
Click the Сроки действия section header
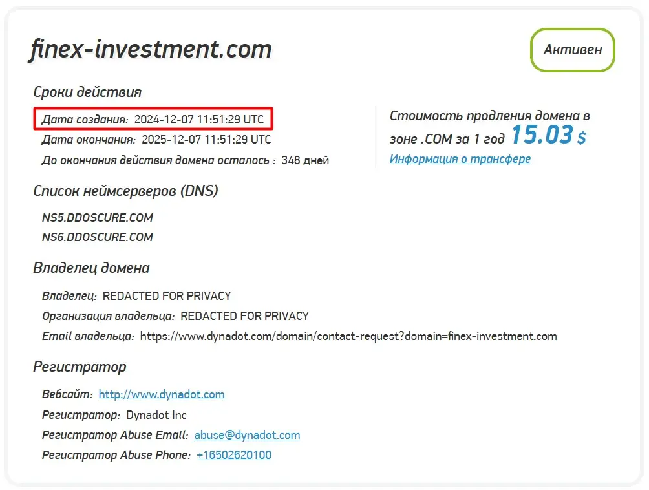87,92
